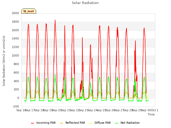This screenshot has width=171, height=128.
Task: Click the orange Reflected PAR legend swatch
Action: tap(62, 123)
